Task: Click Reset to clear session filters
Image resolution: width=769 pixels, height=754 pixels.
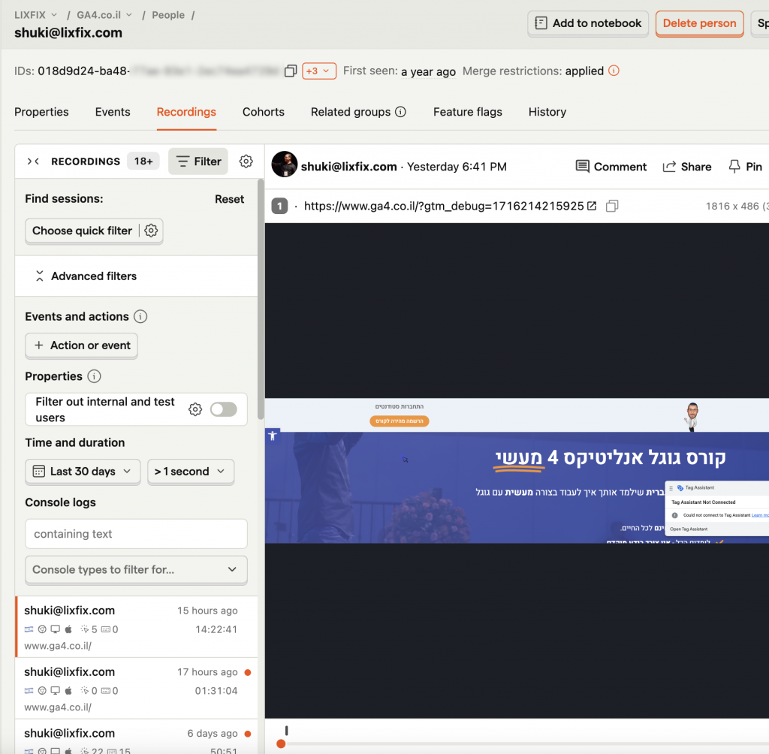Action: (229, 199)
